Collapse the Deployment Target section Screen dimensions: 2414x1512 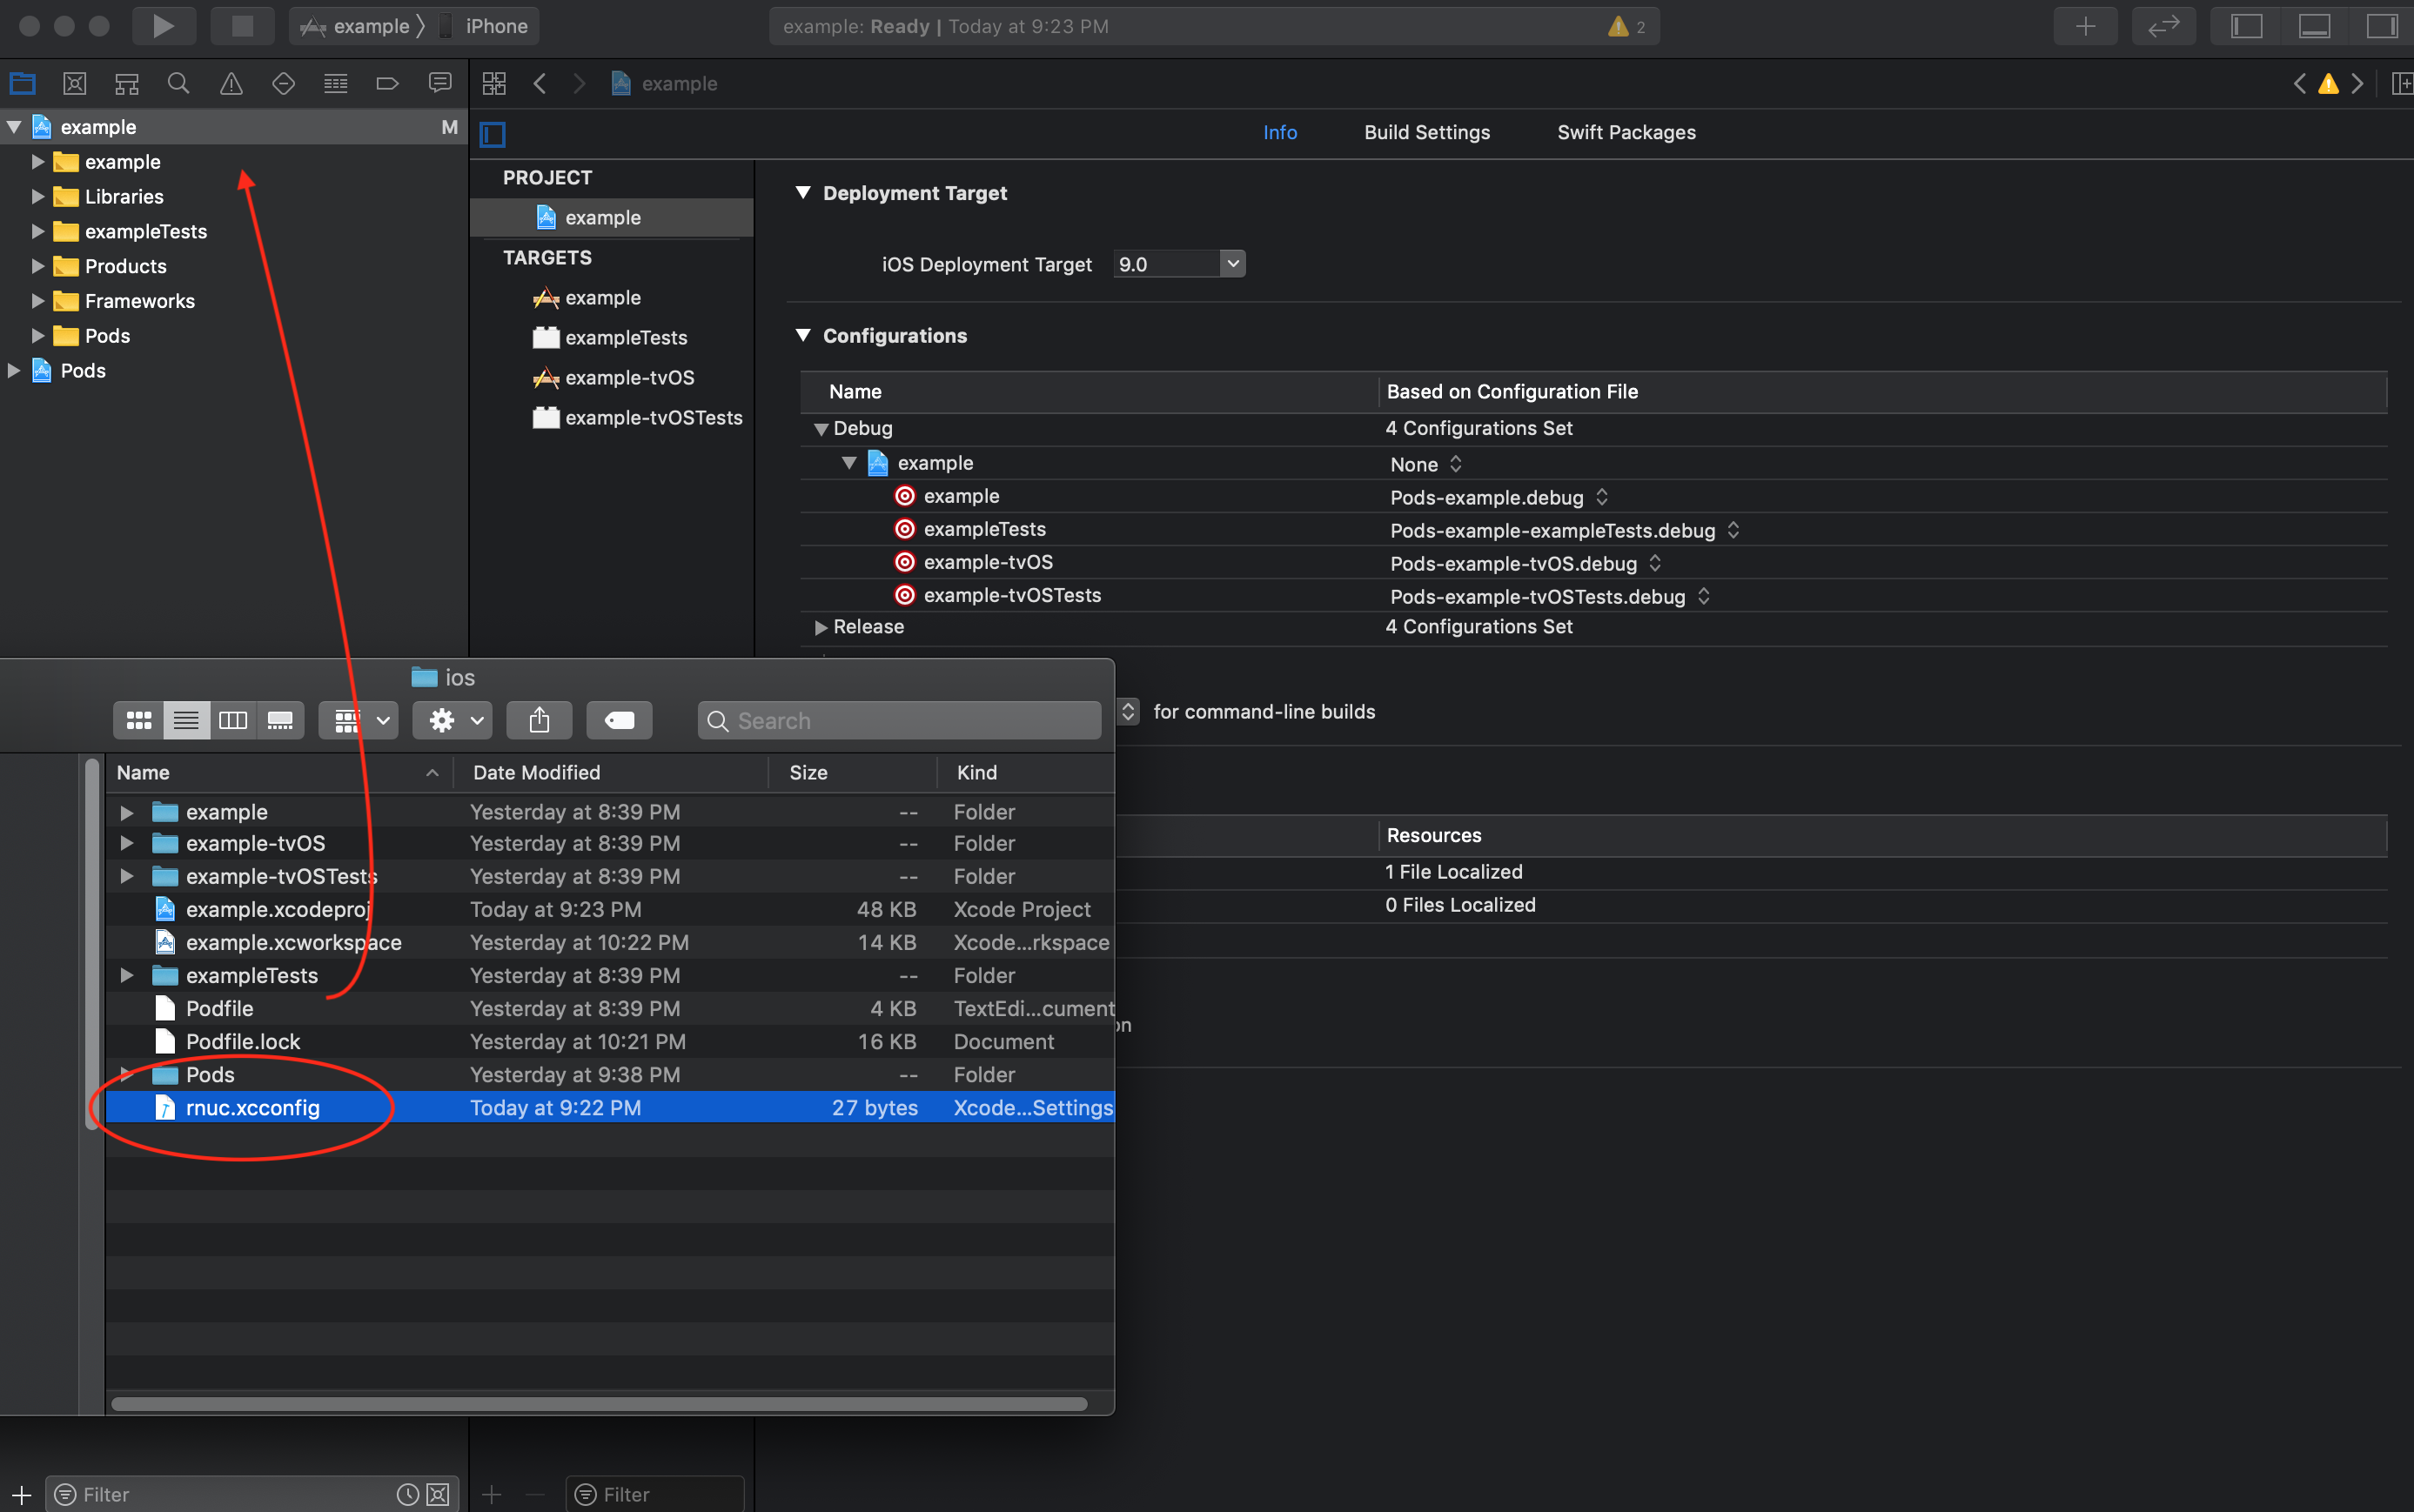(803, 192)
